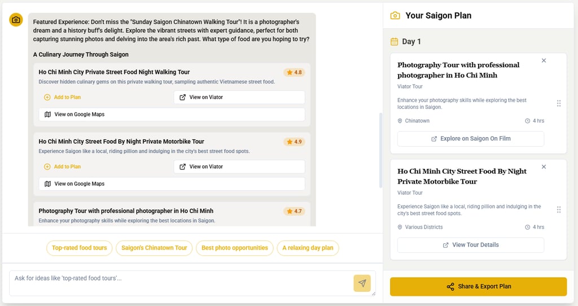Viewport: 578px width, 306px height.
Task: Focus the Ask for ideas input field
Action: 181,283
